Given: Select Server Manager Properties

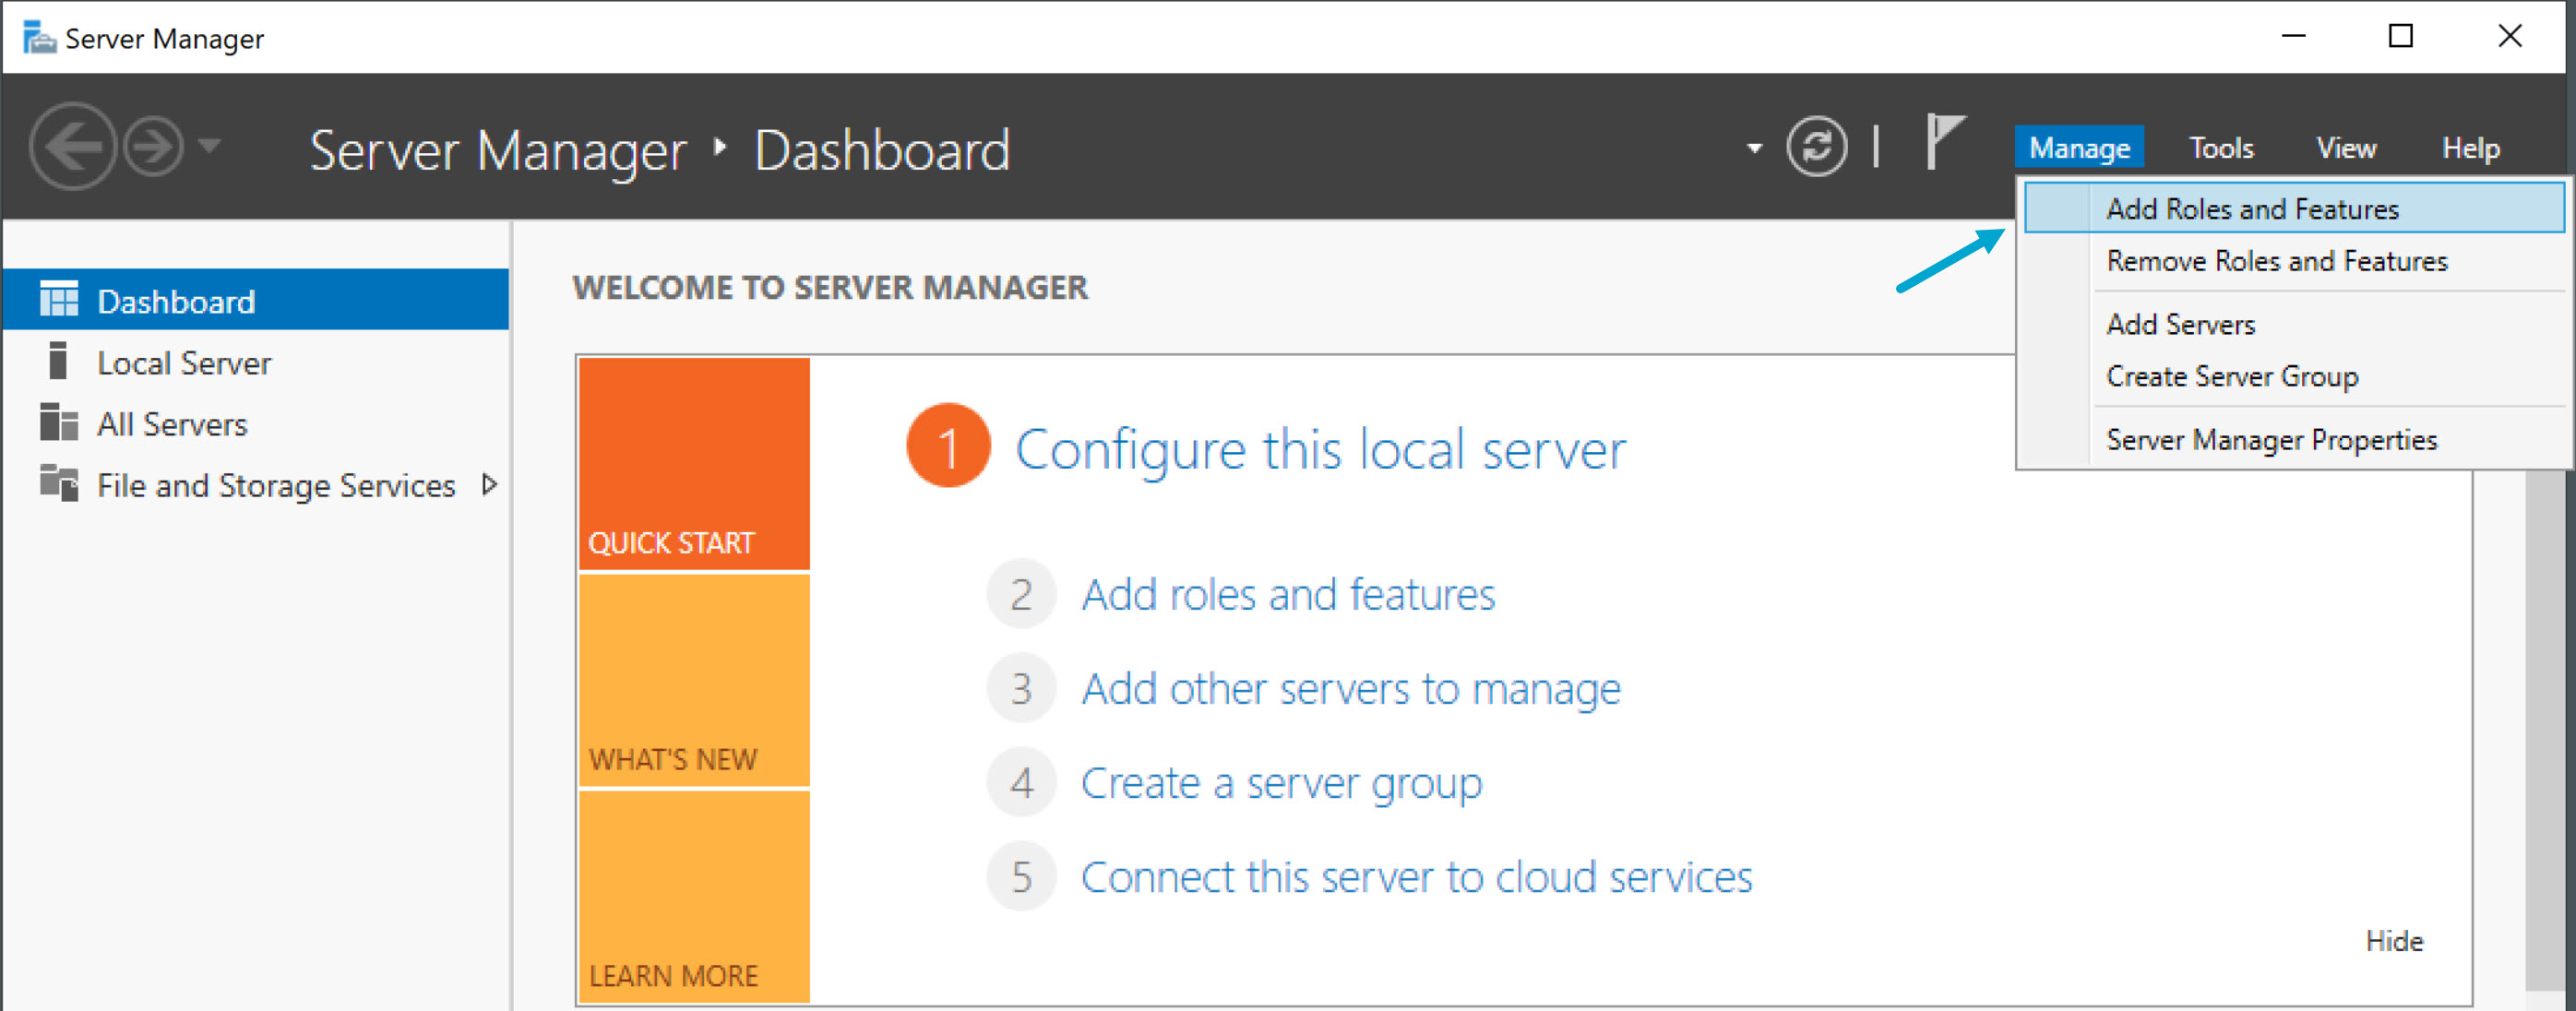Looking at the screenshot, I should tap(2271, 440).
